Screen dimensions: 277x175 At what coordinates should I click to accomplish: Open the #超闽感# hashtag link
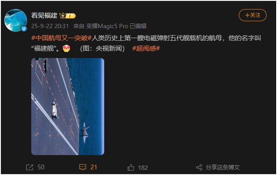146,48
